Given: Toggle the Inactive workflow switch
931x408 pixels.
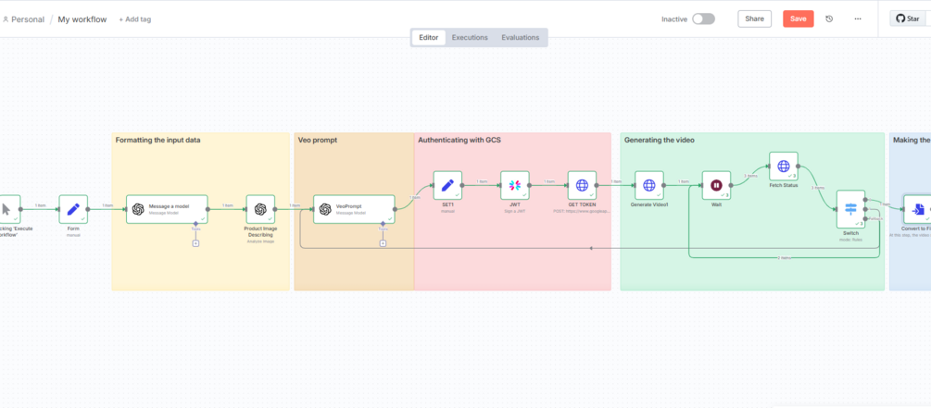Looking at the screenshot, I should click(x=704, y=19).
